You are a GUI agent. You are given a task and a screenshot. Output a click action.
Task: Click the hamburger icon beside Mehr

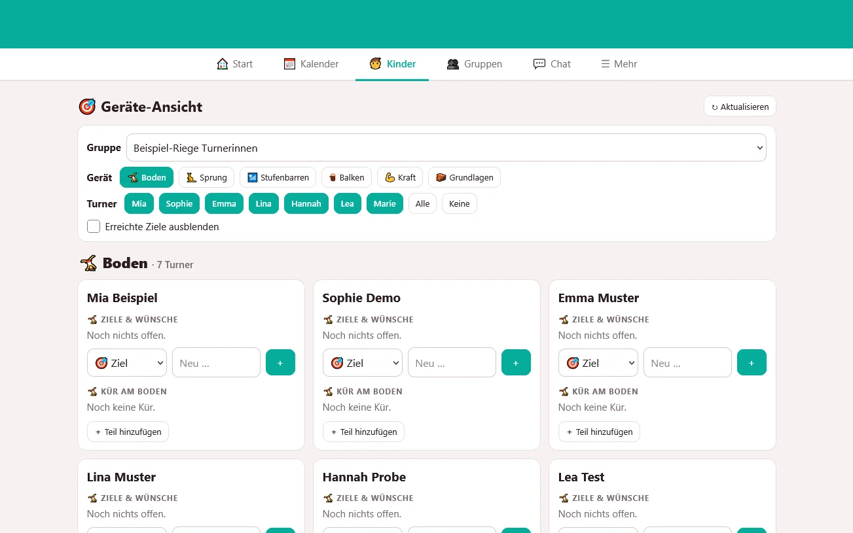coord(606,64)
